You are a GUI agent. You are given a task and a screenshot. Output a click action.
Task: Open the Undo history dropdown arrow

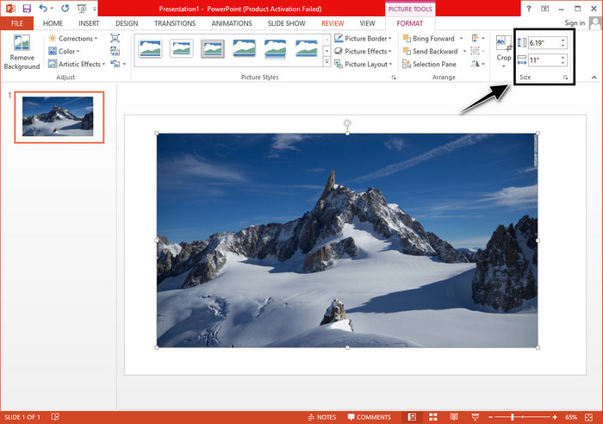point(52,8)
